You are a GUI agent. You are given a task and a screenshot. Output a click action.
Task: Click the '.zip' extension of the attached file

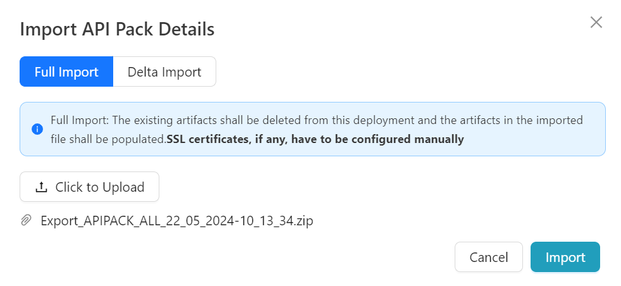pos(304,221)
